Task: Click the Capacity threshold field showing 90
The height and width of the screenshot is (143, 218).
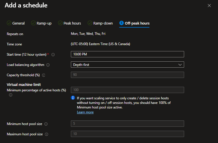Action: click(127, 75)
